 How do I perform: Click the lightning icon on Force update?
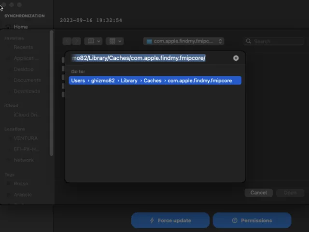click(x=152, y=220)
